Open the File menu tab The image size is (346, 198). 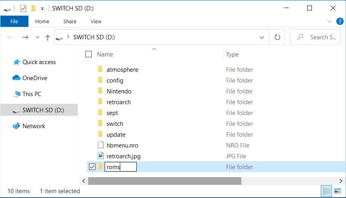[x=14, y=21]
